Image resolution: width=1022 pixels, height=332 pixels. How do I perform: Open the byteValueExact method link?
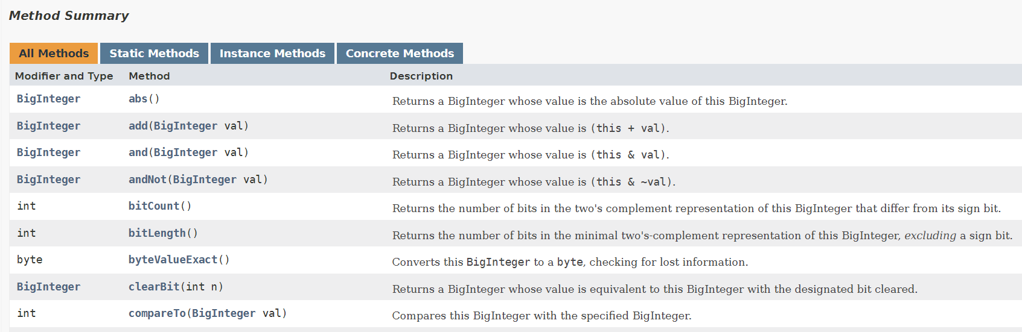click(173, 260)
